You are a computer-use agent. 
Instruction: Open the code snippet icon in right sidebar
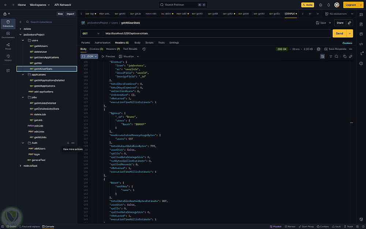[361, 44]
